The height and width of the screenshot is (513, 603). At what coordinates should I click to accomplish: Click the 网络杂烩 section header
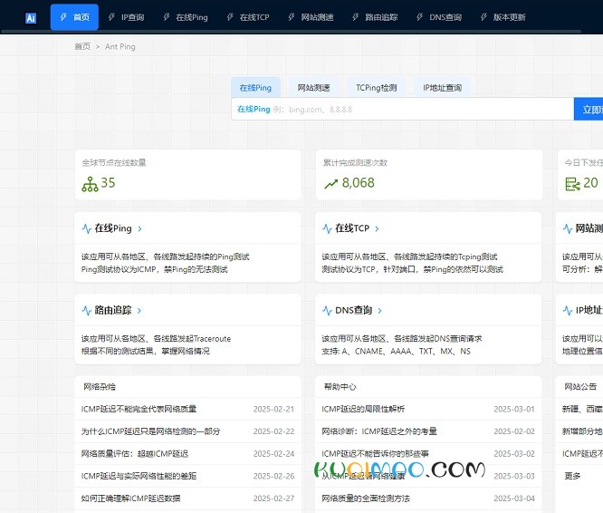point(100,387)
